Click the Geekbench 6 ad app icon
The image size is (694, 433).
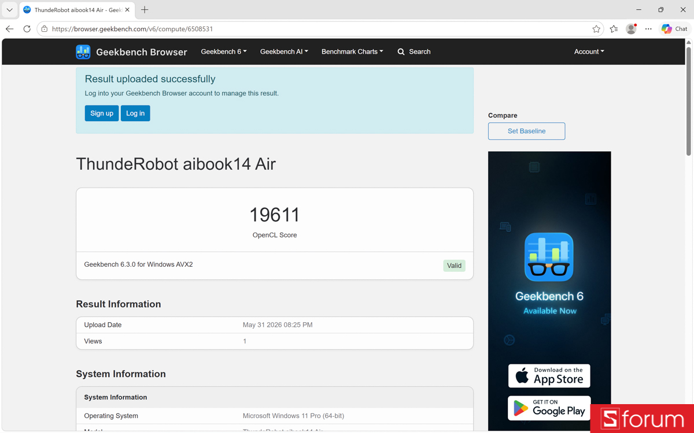click(549, 257)
